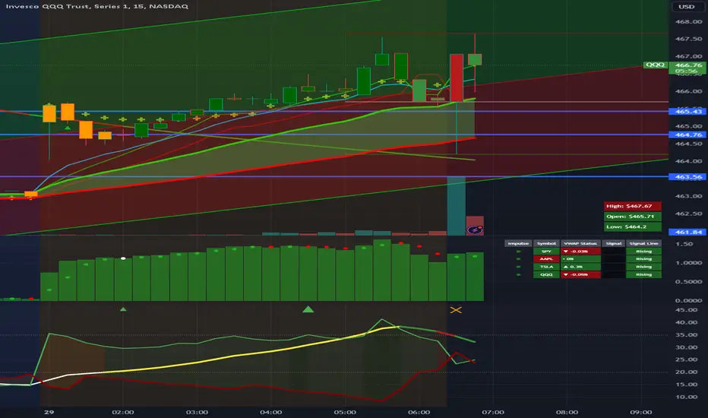Click the Rising cell in the TSLA row
The height and width of the screenshot is (418, 708).
click(x=643, y=267)
